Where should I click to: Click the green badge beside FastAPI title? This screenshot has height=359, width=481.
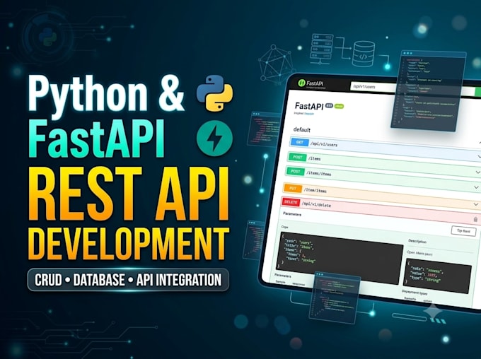click(339, 106)
